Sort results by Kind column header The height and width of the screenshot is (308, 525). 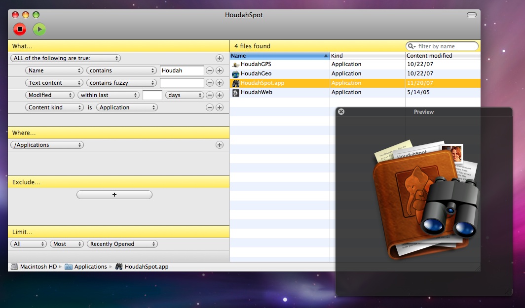pos(367,56)
